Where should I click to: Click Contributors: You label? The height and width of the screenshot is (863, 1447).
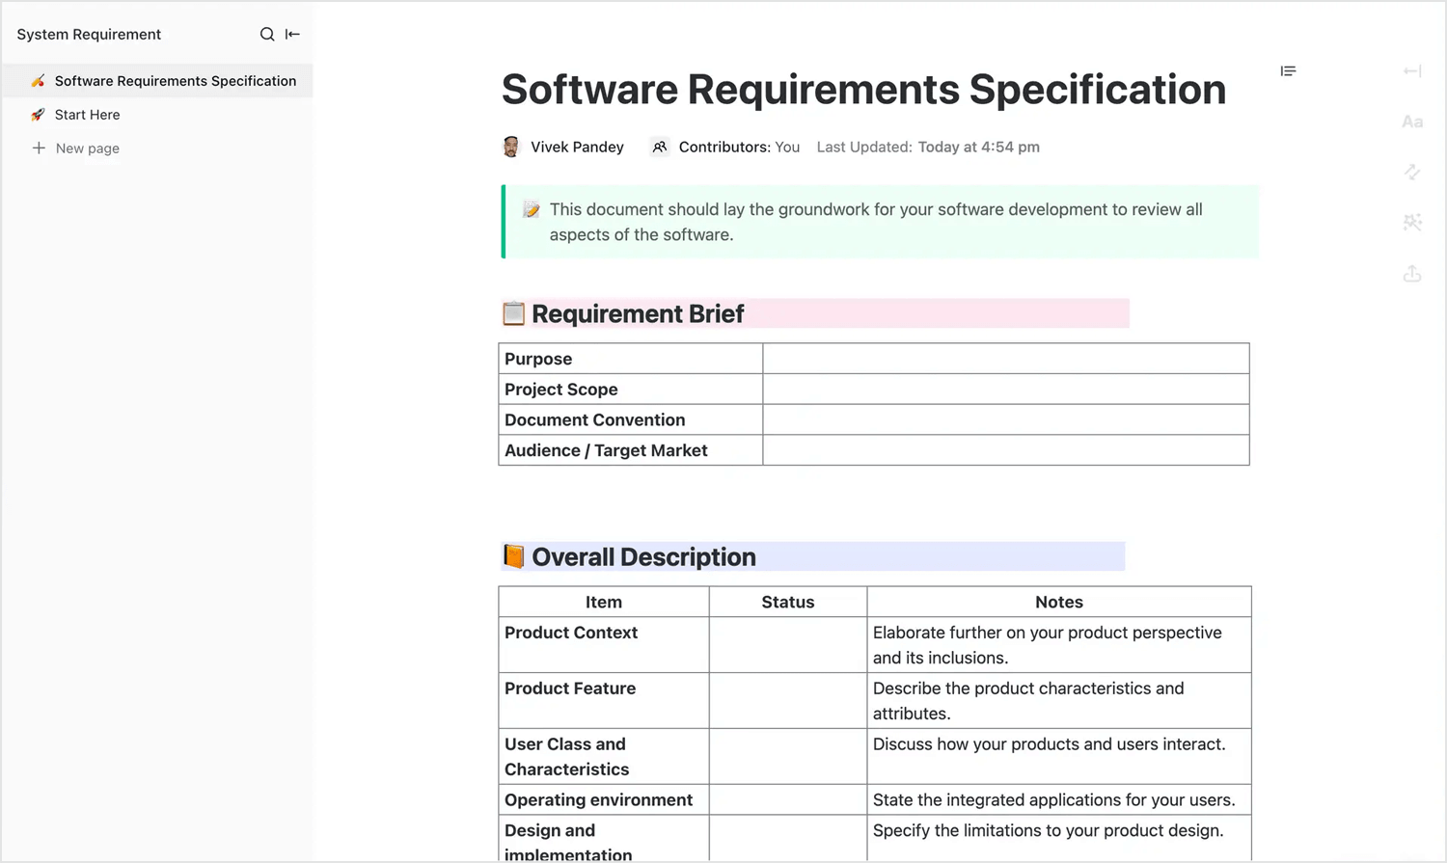tap(739, 147)
